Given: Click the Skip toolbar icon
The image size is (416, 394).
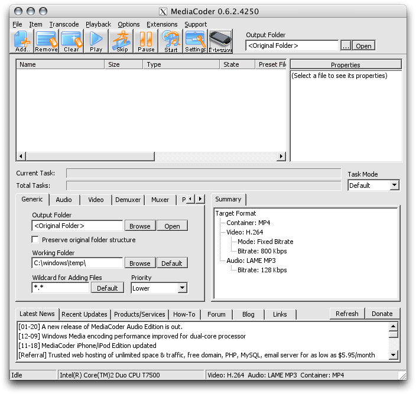Looking at the screenshot, I should tap(122, 41).
